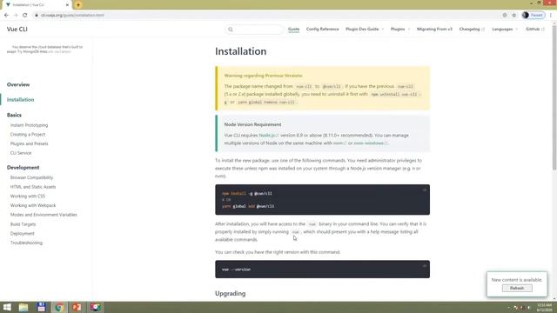Open the Development sidebar heading
557x313 pixels.
coord(23,168)
